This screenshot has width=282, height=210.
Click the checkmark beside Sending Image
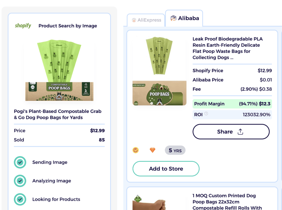pyautogui.click(x=20, y=162)
